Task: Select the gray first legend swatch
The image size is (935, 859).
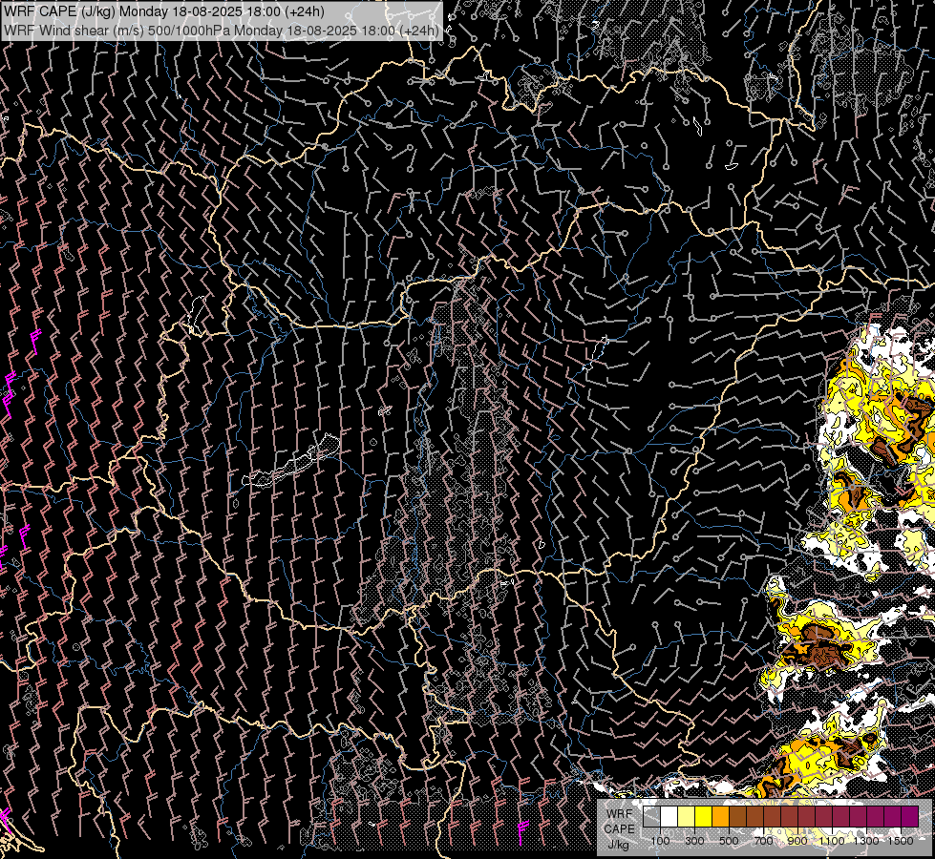Action: click(x=651, y=816)
